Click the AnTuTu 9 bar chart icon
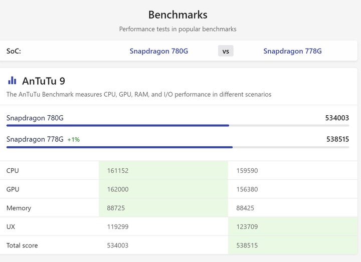The height and width of the screenshot is (262, 361). coord(12,81)
